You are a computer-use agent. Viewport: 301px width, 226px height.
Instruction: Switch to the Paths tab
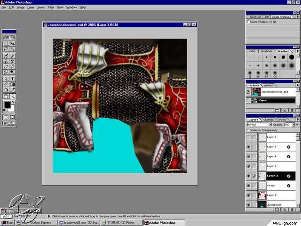(x=282, y=120)
